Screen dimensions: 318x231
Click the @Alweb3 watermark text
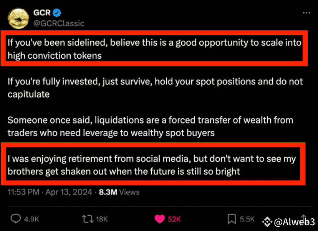(x=294, y=222)
